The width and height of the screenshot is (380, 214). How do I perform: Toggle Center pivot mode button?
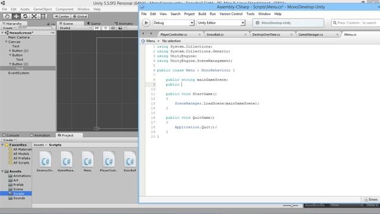click(x=62, y=16)
